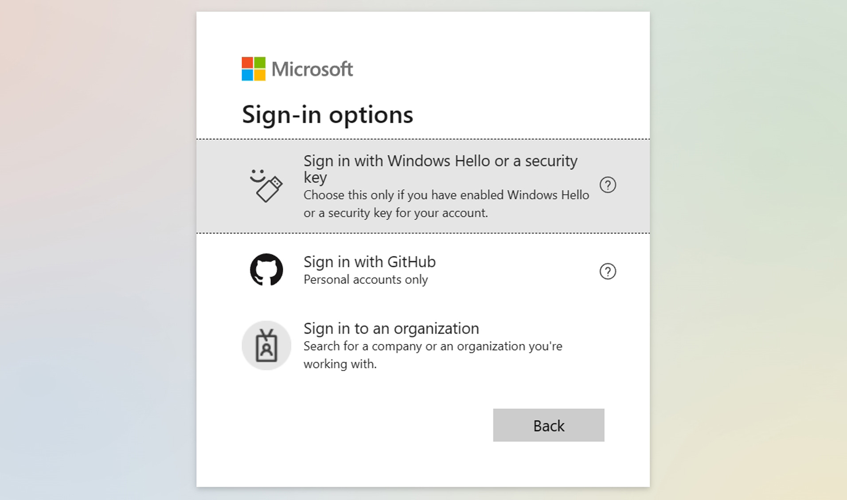Open help for Windows Hello sign-in
The width and height of the screenshot is (847, 500).
[608, 185]
